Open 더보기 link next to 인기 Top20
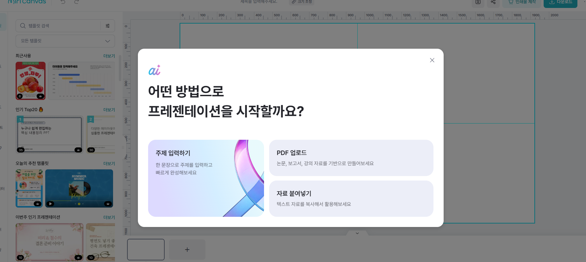 (109, 110)
